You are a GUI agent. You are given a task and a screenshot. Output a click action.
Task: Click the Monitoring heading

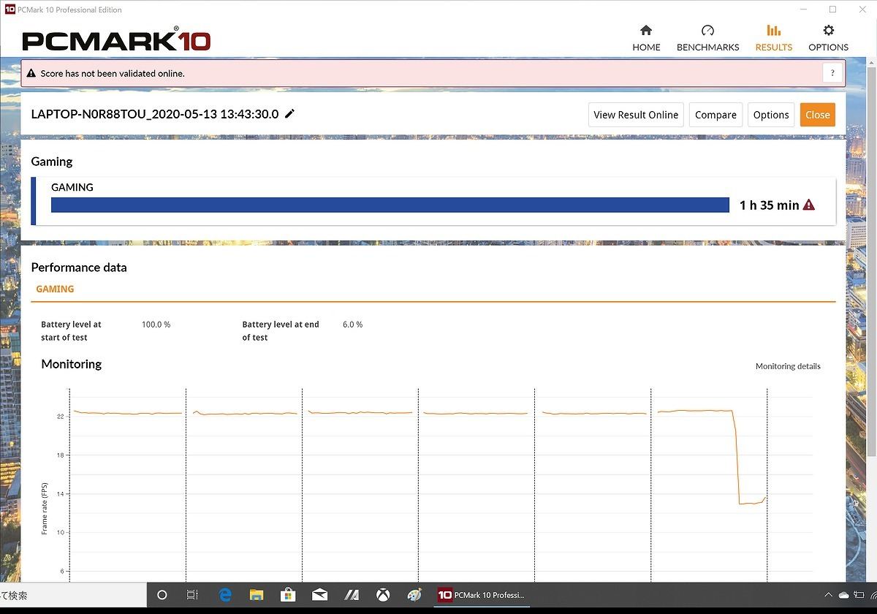pyautogui.click(x=71, y=364)
